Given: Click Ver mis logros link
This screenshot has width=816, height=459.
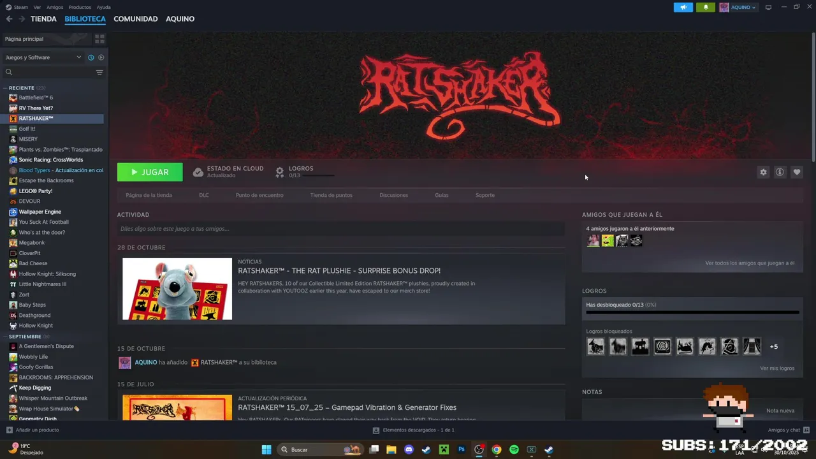Looking at the screenshot, I should coord(777,368).
